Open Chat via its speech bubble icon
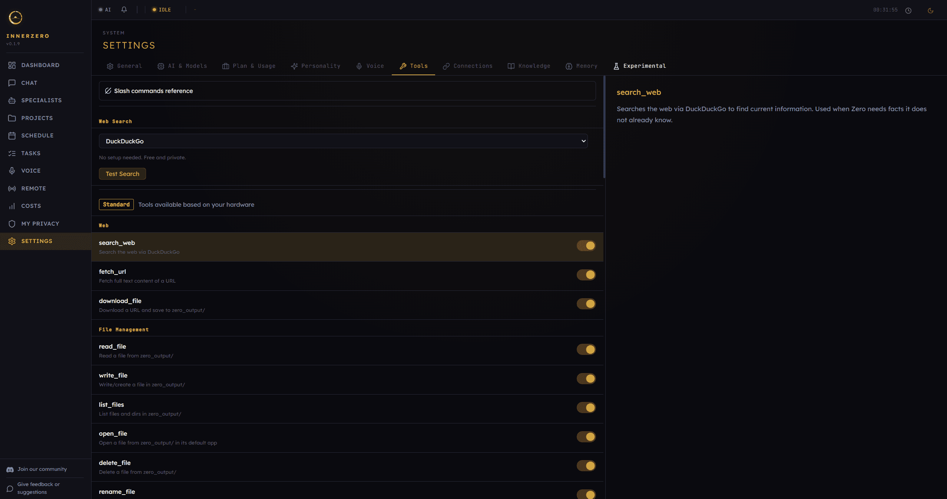Image resolution: width=947 pixels, height=499 pixels. coord(12,83)
